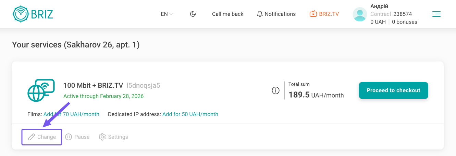Screen dimensions: 456x156
Task: Toggle dark mode moon icon
Action: (x=193, y=14)
